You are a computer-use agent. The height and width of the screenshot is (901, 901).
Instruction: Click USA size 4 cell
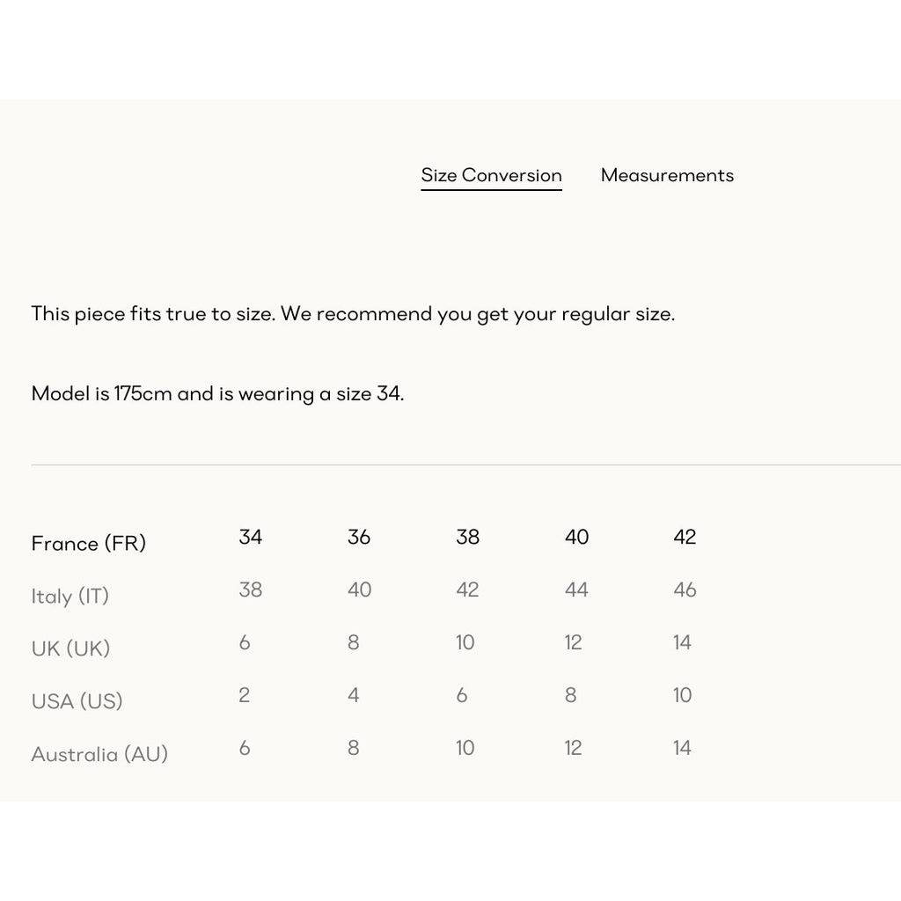tap(354, 695)
